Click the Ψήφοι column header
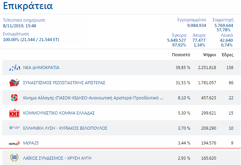 pyautogui.click(x=210, y=55)
